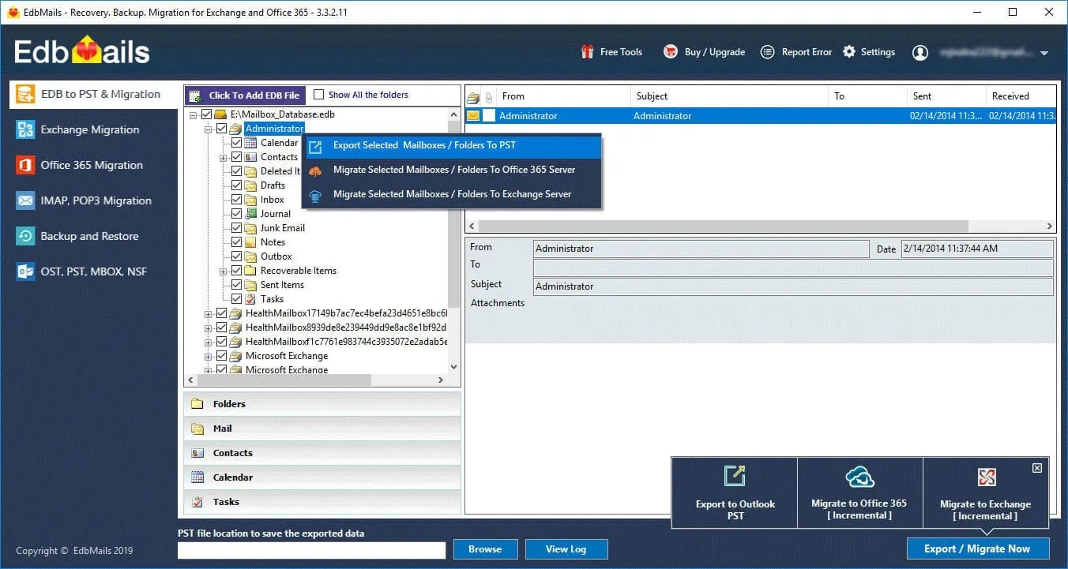This screenshot has height=569, width=1068.
Task: Enable Show All the folders checkbox
Action: tap(319, 95)
